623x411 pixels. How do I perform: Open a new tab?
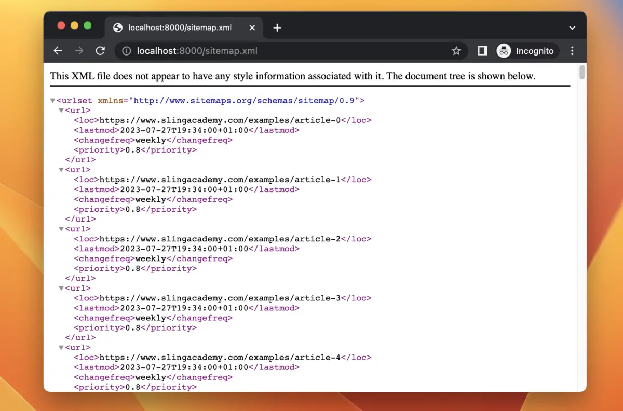coord(277,28)
